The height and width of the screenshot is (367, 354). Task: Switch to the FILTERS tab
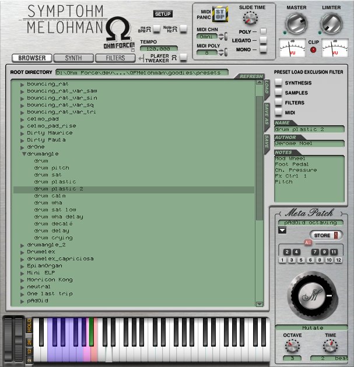115,58
